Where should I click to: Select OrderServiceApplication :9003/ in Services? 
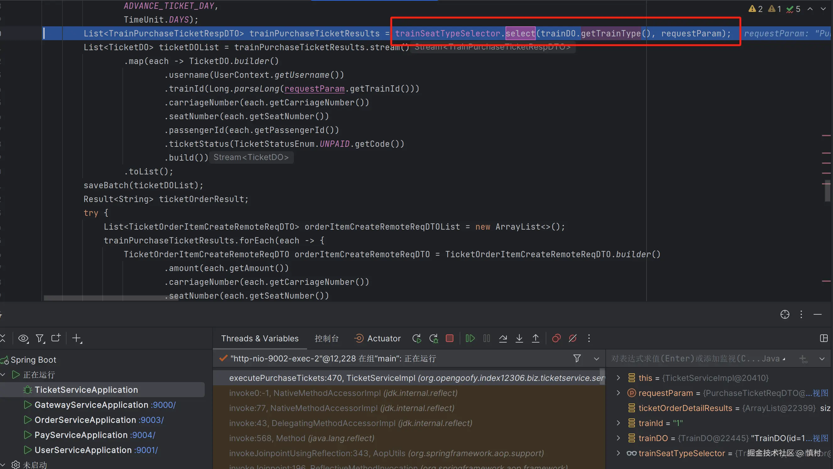click(x=85, y=419)
